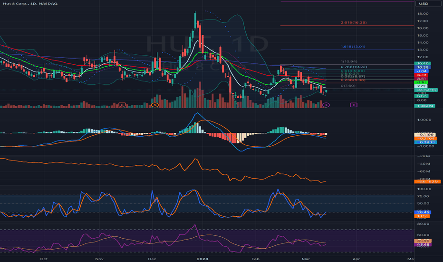Click the Feb label on the time axis
This screenshot has height=262, width=443.
tap(255, 259)
